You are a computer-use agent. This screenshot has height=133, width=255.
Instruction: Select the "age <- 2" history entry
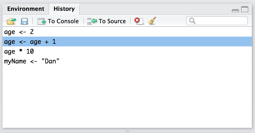coord(19,32)
